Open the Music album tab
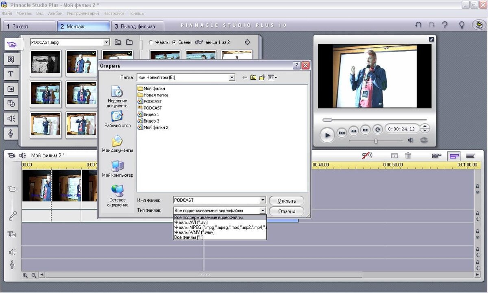Image resolution: width=488 pixels, height=293 pixels. point(11,133)
